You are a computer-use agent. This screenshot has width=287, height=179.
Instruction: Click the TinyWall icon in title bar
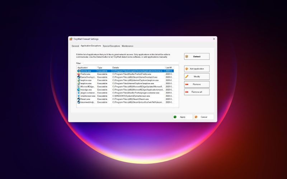[x=71, y=39]
